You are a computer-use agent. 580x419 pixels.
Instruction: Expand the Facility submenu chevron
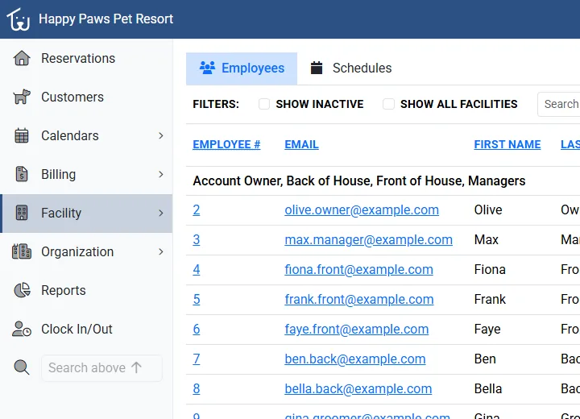[161, 214]
